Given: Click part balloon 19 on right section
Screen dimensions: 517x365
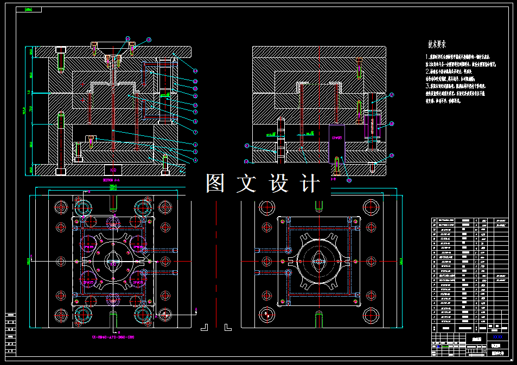Looking at the screenshot, I should pos(392,155).
